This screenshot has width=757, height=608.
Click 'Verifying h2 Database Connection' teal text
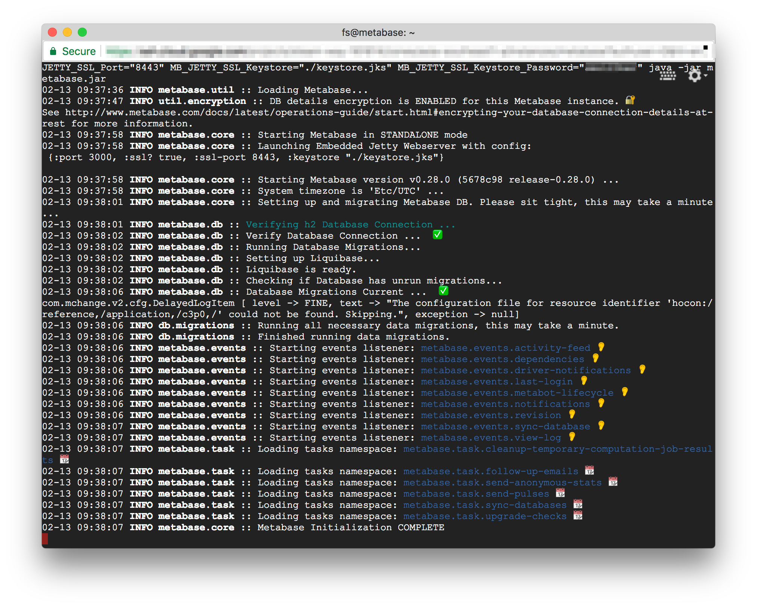pos(350,225)
